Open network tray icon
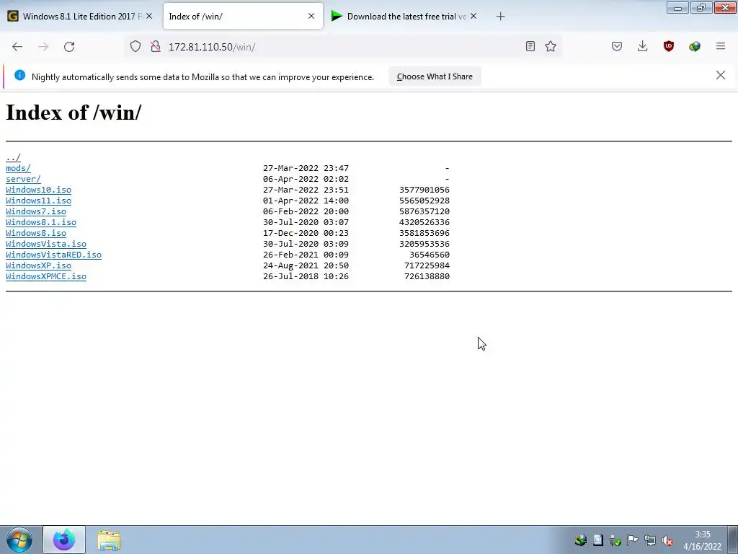Viewport: 738px width, 554px height. 650,540
